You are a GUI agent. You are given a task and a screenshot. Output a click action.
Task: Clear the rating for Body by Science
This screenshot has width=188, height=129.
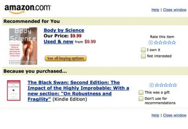pos(151,43)
